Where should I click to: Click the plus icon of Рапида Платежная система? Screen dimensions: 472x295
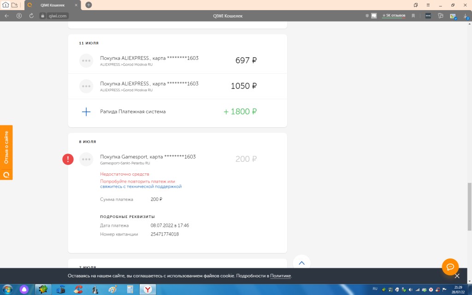click(86, 112)
